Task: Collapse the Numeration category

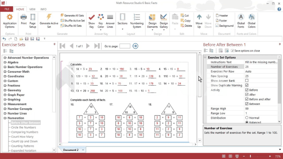Action: tap(5, 118)
